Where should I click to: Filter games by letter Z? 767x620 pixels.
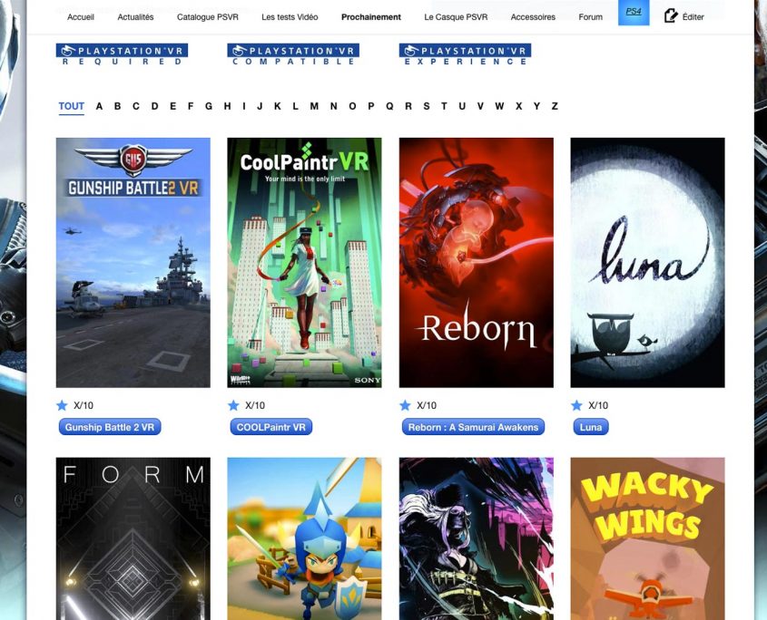tap(555, 106)
